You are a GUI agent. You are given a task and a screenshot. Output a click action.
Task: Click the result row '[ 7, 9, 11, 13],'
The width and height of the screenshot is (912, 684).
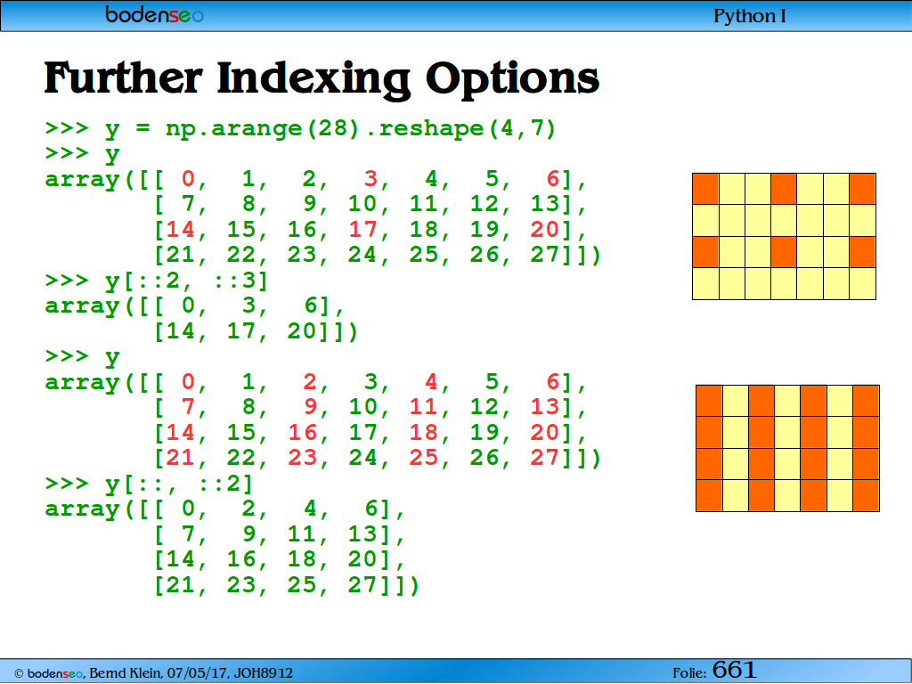(x=279, y=534)
